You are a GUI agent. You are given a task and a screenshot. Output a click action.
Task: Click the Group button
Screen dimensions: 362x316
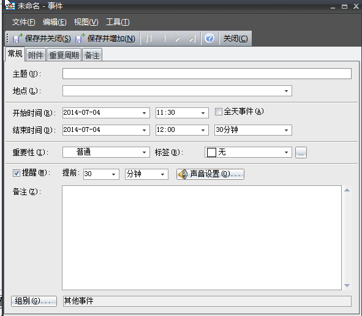click(34, 301)
